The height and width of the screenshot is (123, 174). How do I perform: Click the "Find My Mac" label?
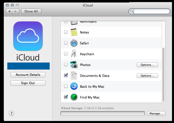(x=90, y=97)
